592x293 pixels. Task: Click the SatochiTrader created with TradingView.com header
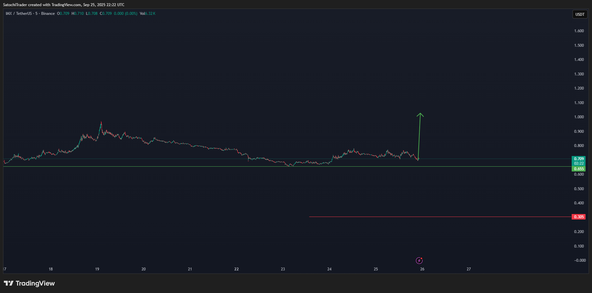[x=64, y=5]
